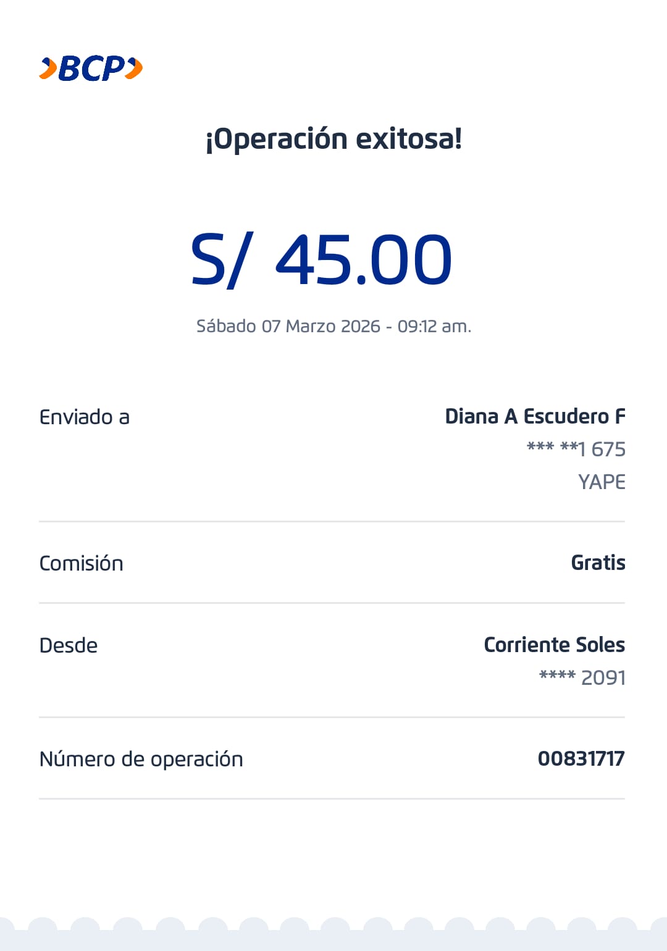Click the S/ currency symbol
This screenshot has width=667, height=951.
[x=220, y=259]
